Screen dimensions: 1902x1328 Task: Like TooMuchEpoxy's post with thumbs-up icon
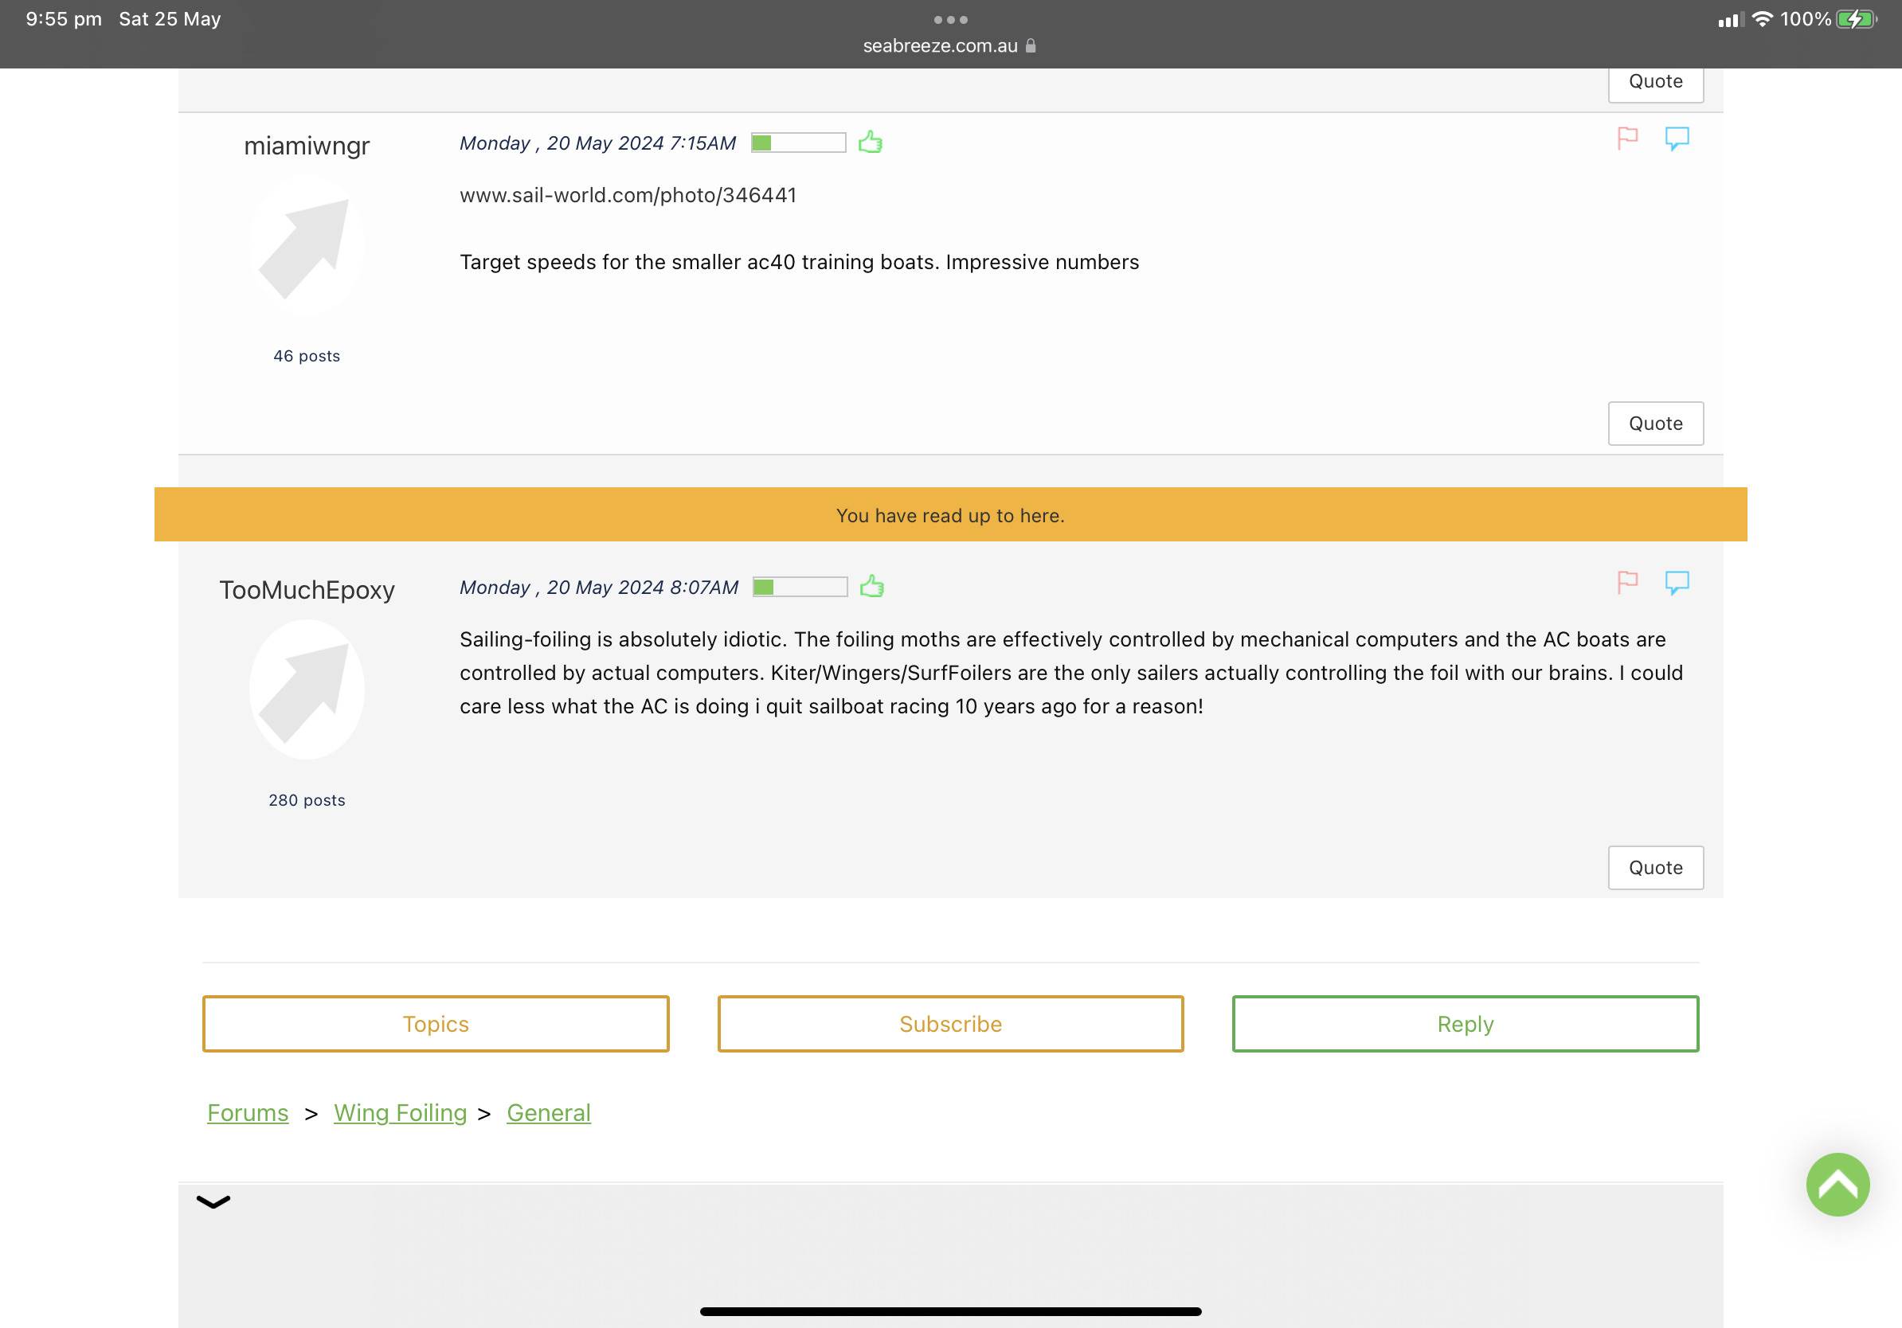871,587
